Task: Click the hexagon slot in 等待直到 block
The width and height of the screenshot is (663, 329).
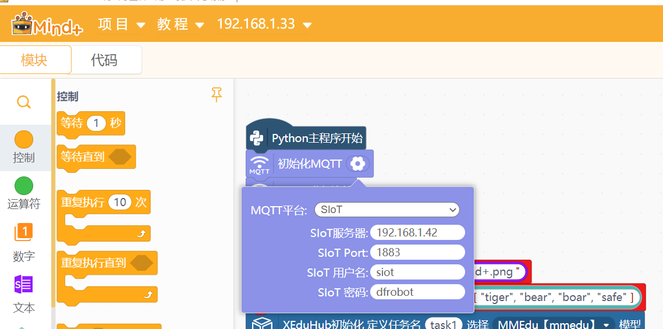Action: [120, 157]
